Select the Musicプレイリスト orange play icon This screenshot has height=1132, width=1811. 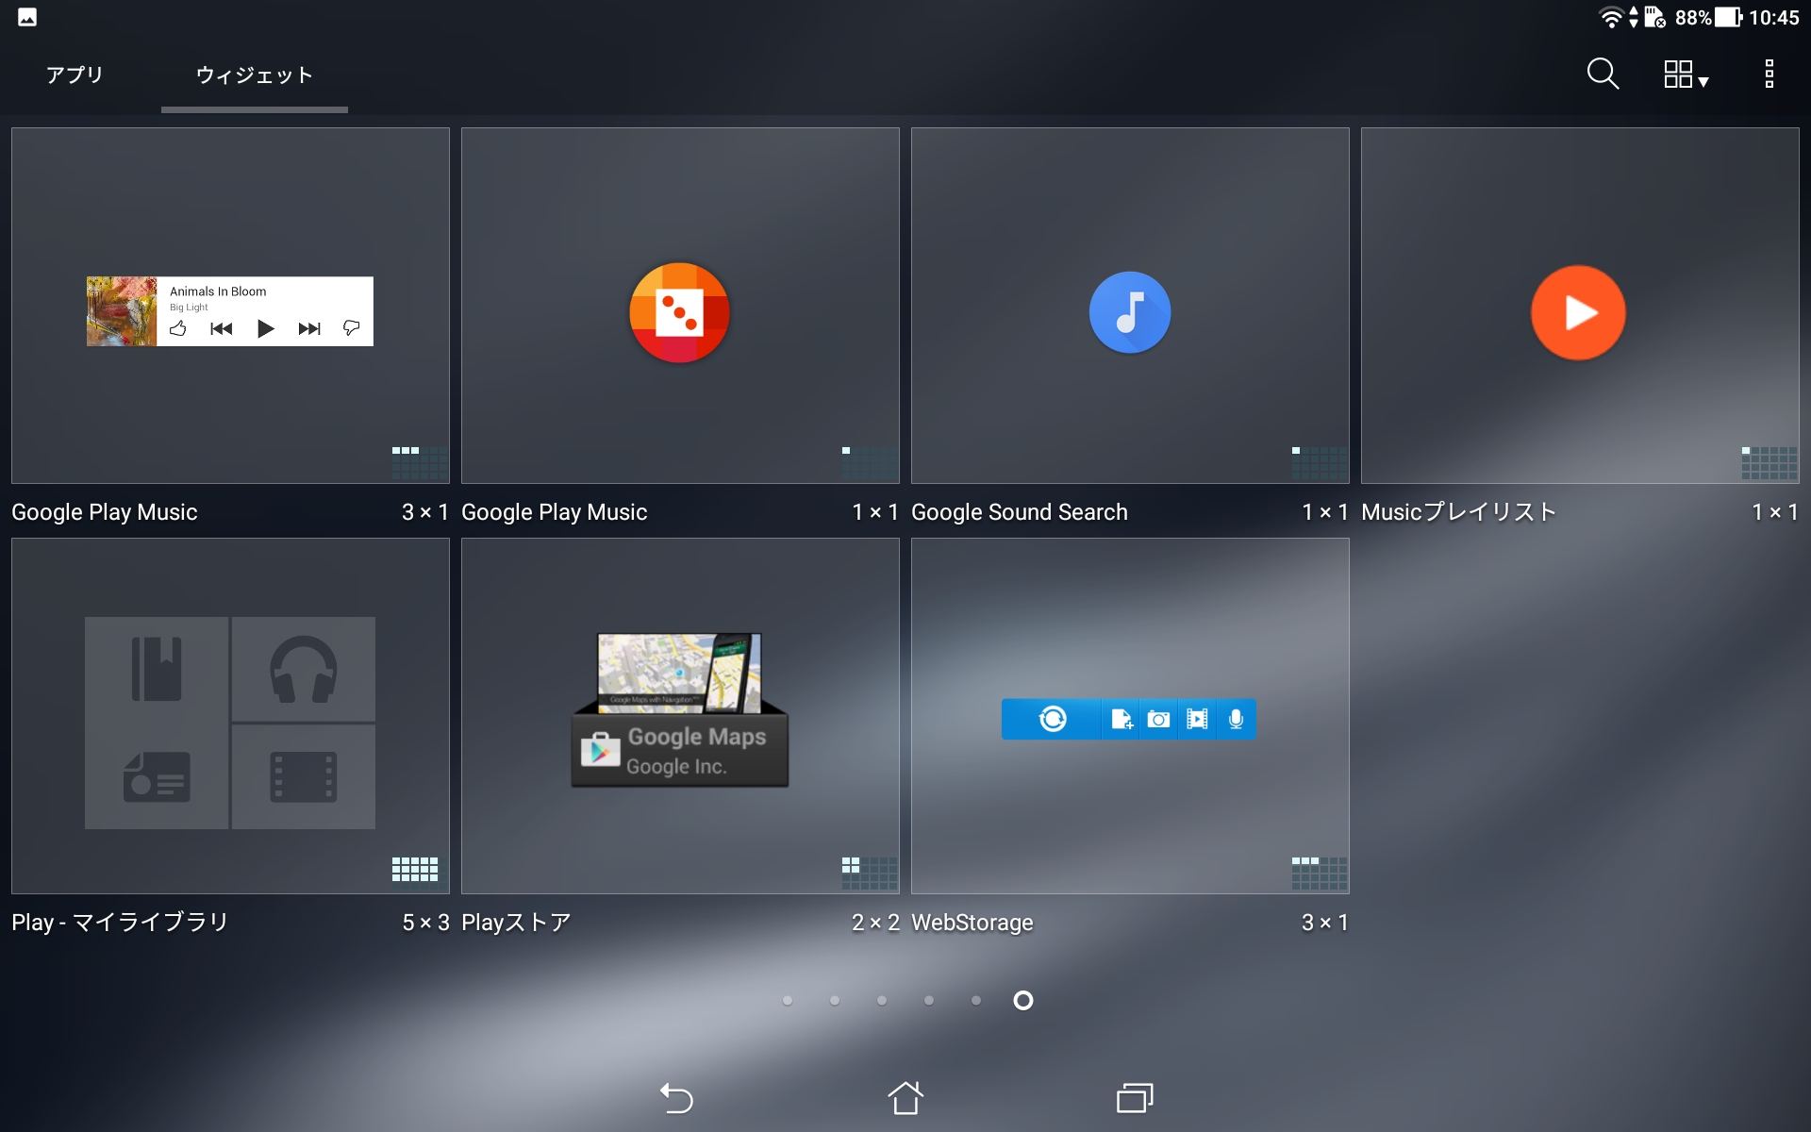click(x=1578, y=312)
